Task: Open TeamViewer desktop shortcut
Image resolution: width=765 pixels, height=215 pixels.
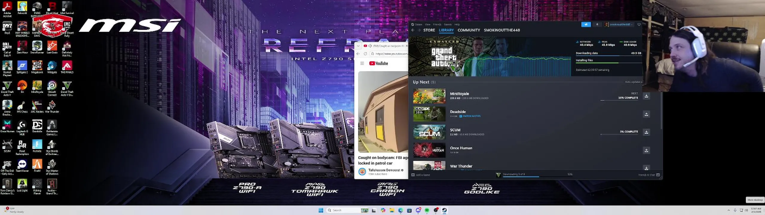Action: click(22, 166)
